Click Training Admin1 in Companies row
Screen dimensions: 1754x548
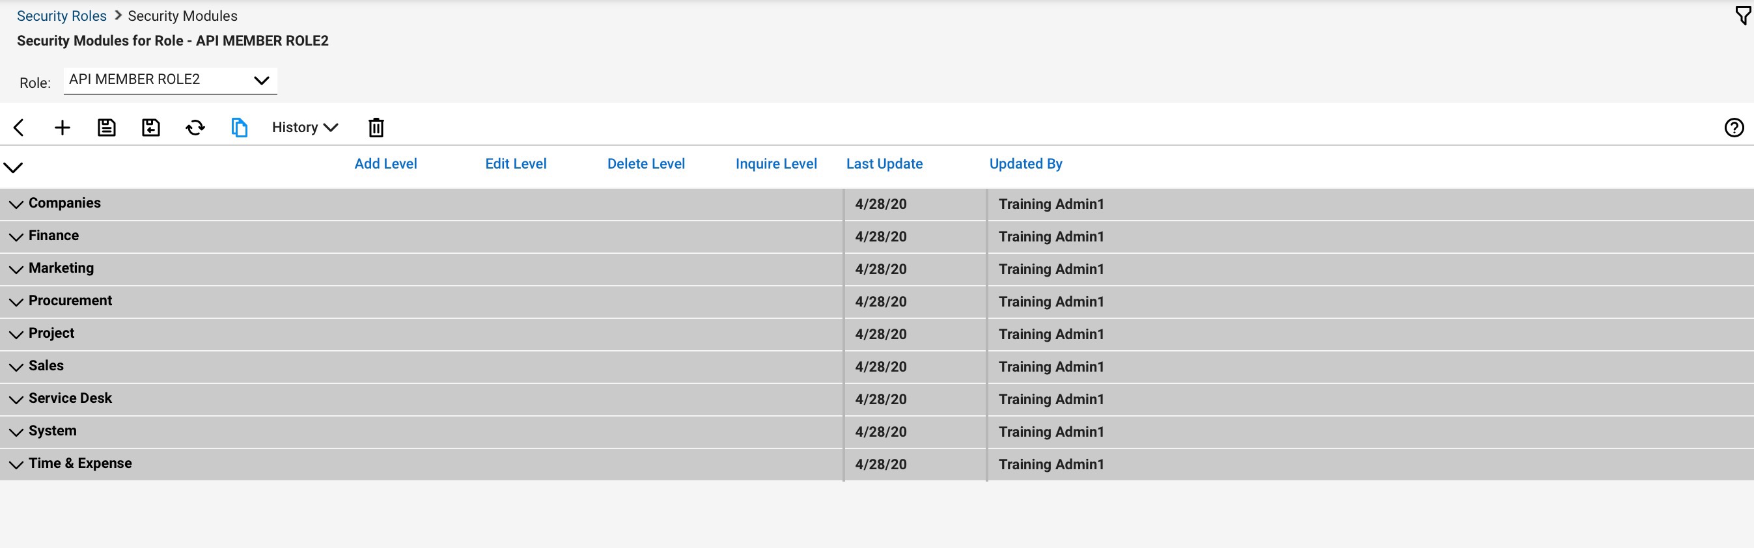[x=1051, y=204]
